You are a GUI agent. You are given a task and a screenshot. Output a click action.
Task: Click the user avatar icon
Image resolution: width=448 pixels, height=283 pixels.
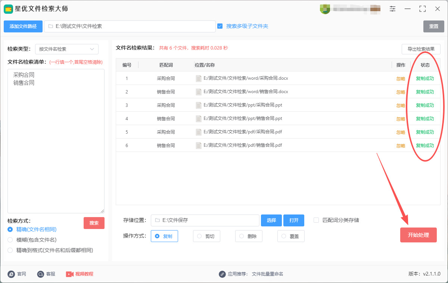[x=325, y=9]
